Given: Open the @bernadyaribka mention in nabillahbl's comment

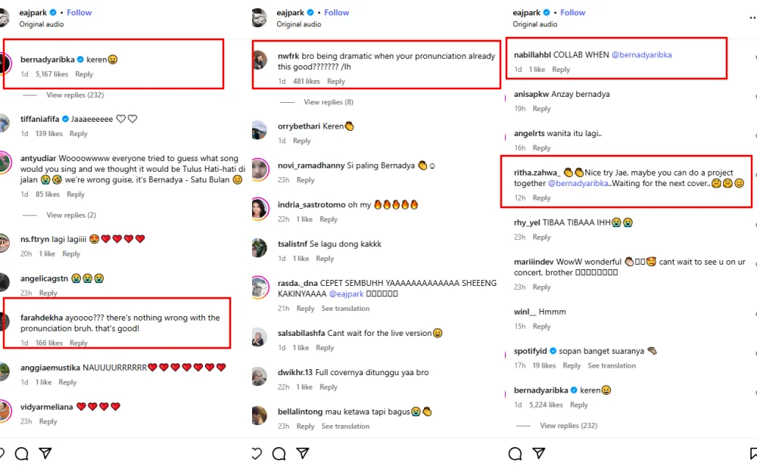Looking at the screenshot, I should 641,55.
